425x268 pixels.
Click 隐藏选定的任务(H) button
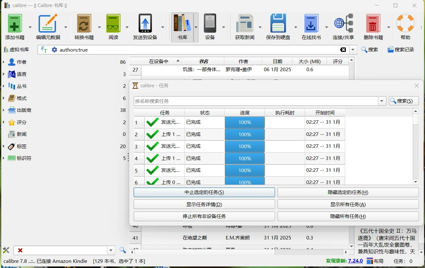tap(348, 192)
